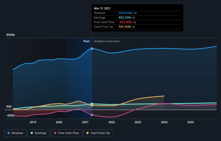Click the orange Cash From Op legend dot
Screen dimensions: 221x141
click(87, 133)
